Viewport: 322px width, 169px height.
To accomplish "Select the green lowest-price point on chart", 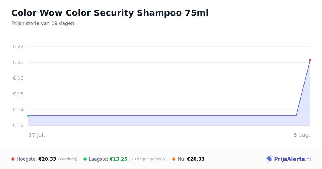I will click(x=28, y=116).
